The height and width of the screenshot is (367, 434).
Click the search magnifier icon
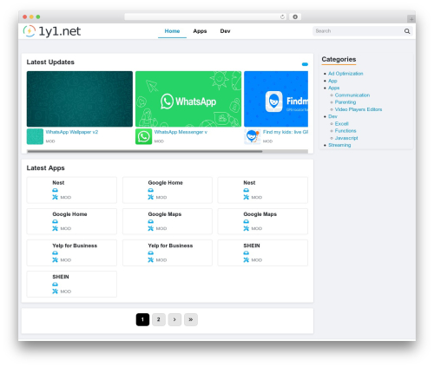[x=407, y=31]
